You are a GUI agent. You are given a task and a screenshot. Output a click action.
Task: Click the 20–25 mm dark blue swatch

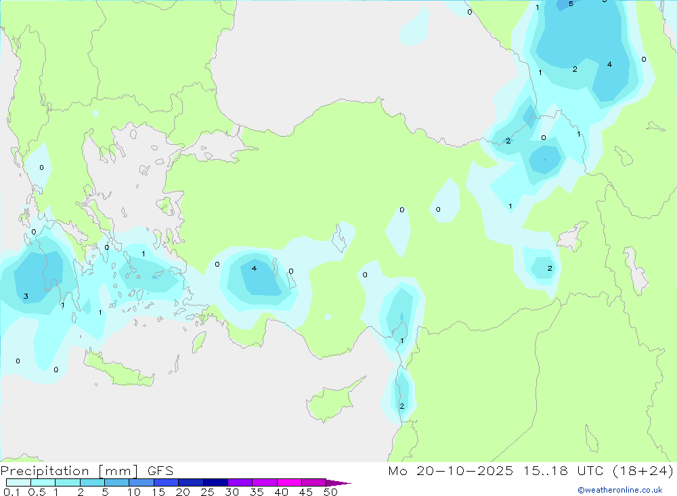pos(191,482)
